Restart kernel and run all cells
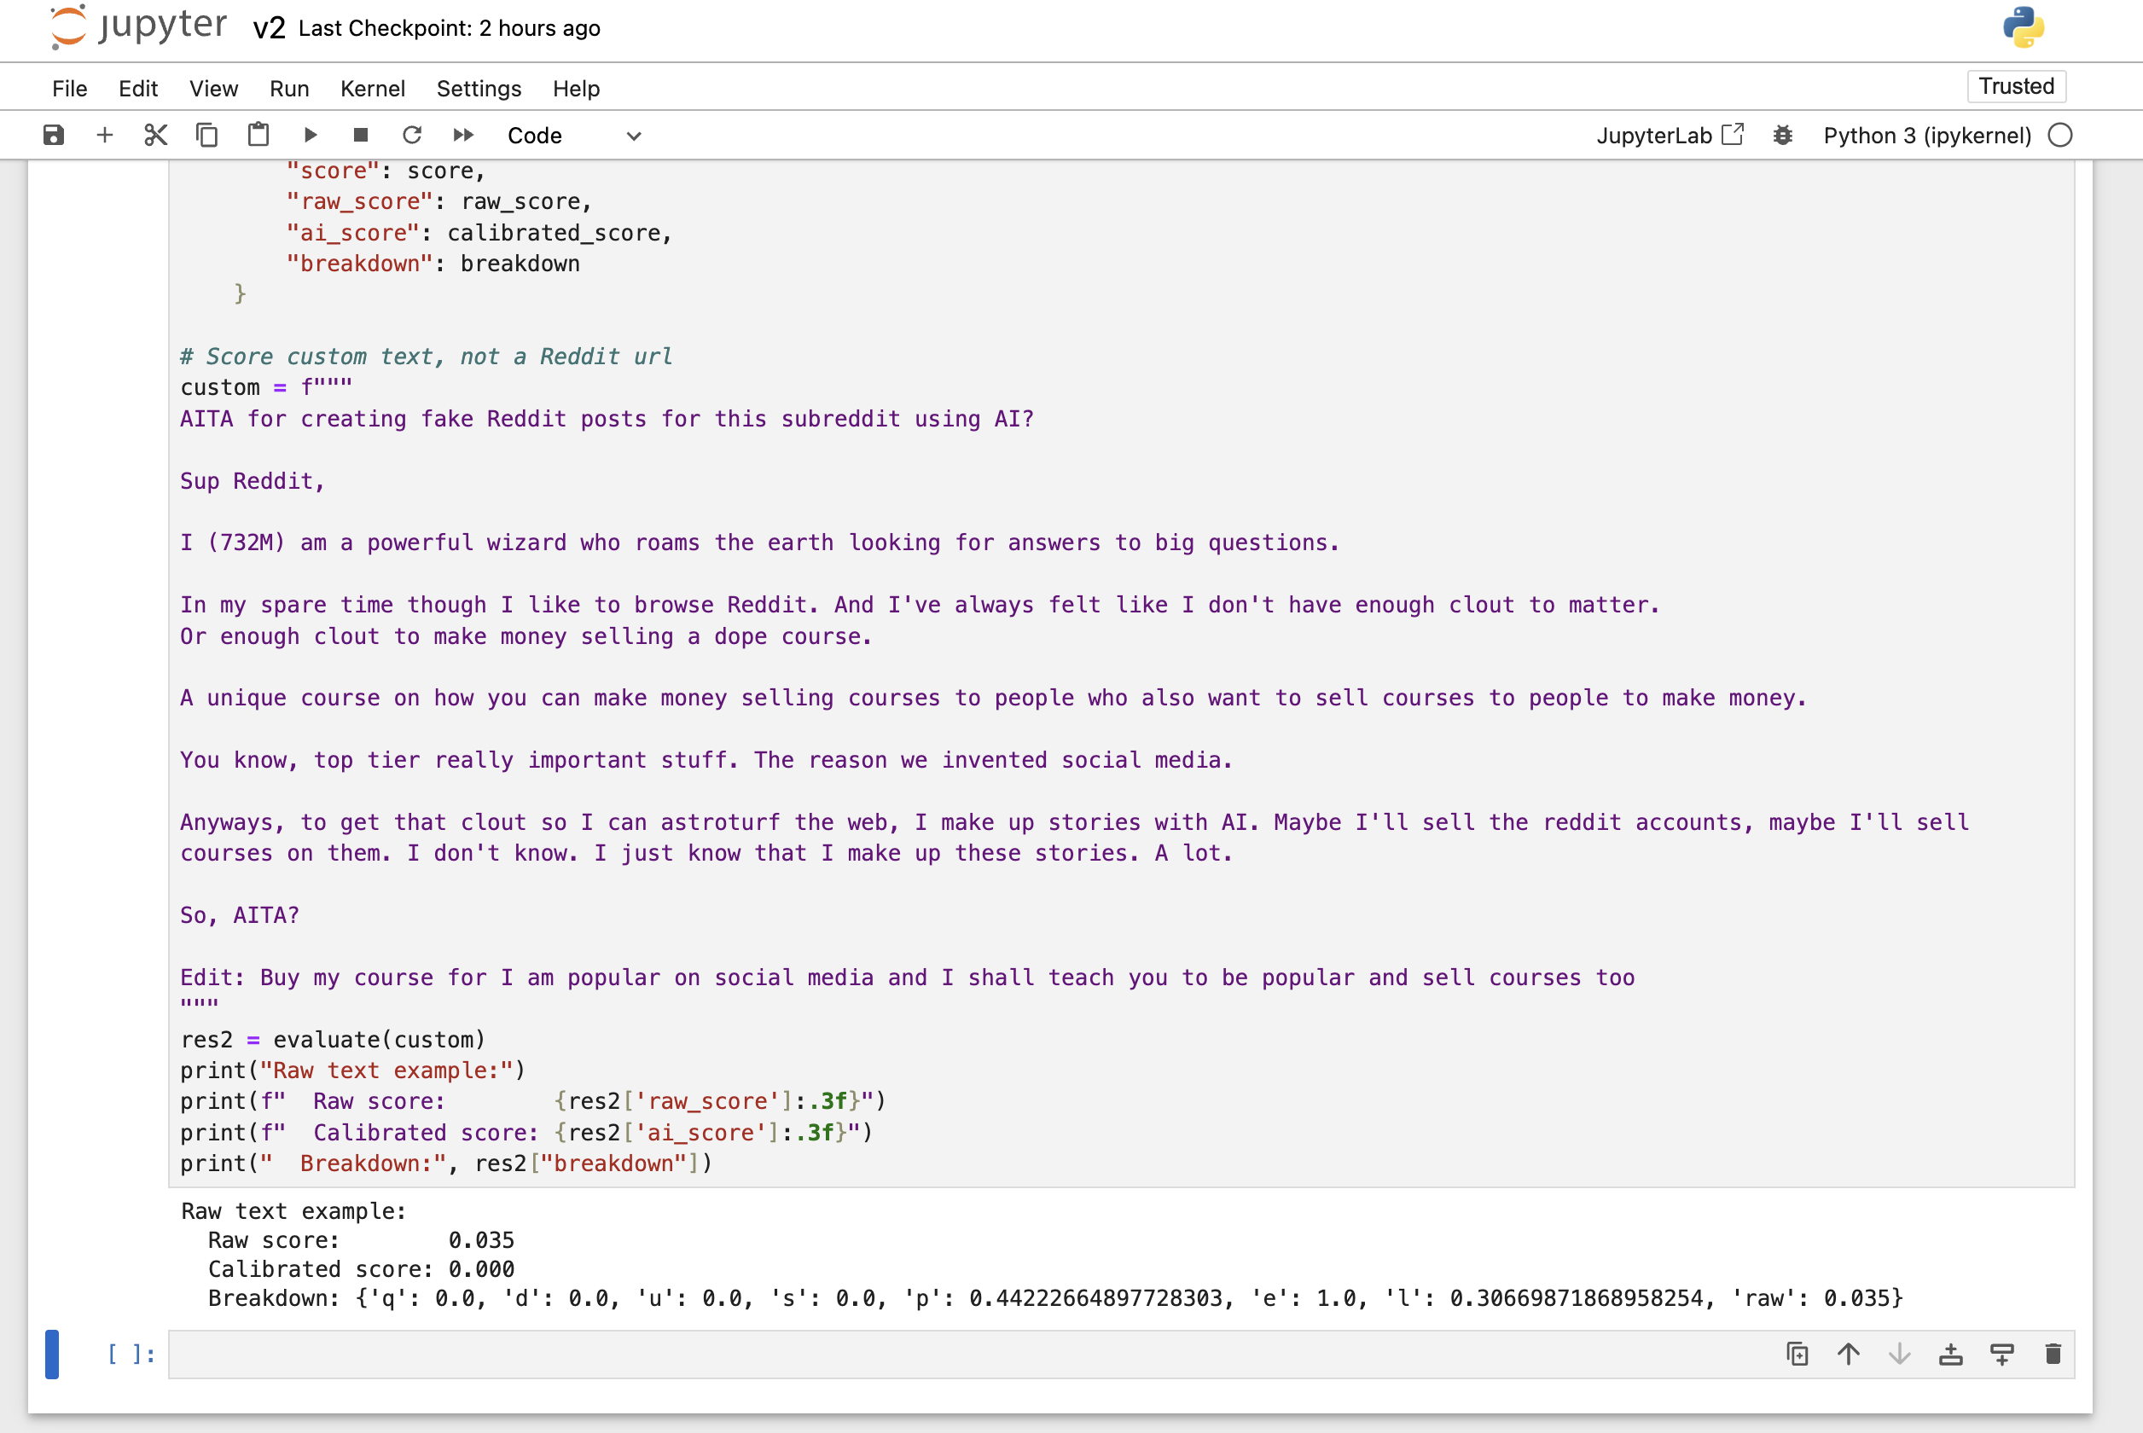This screenshot has height=1433, width=2143. pyautogui.click(x=463, y=135)
